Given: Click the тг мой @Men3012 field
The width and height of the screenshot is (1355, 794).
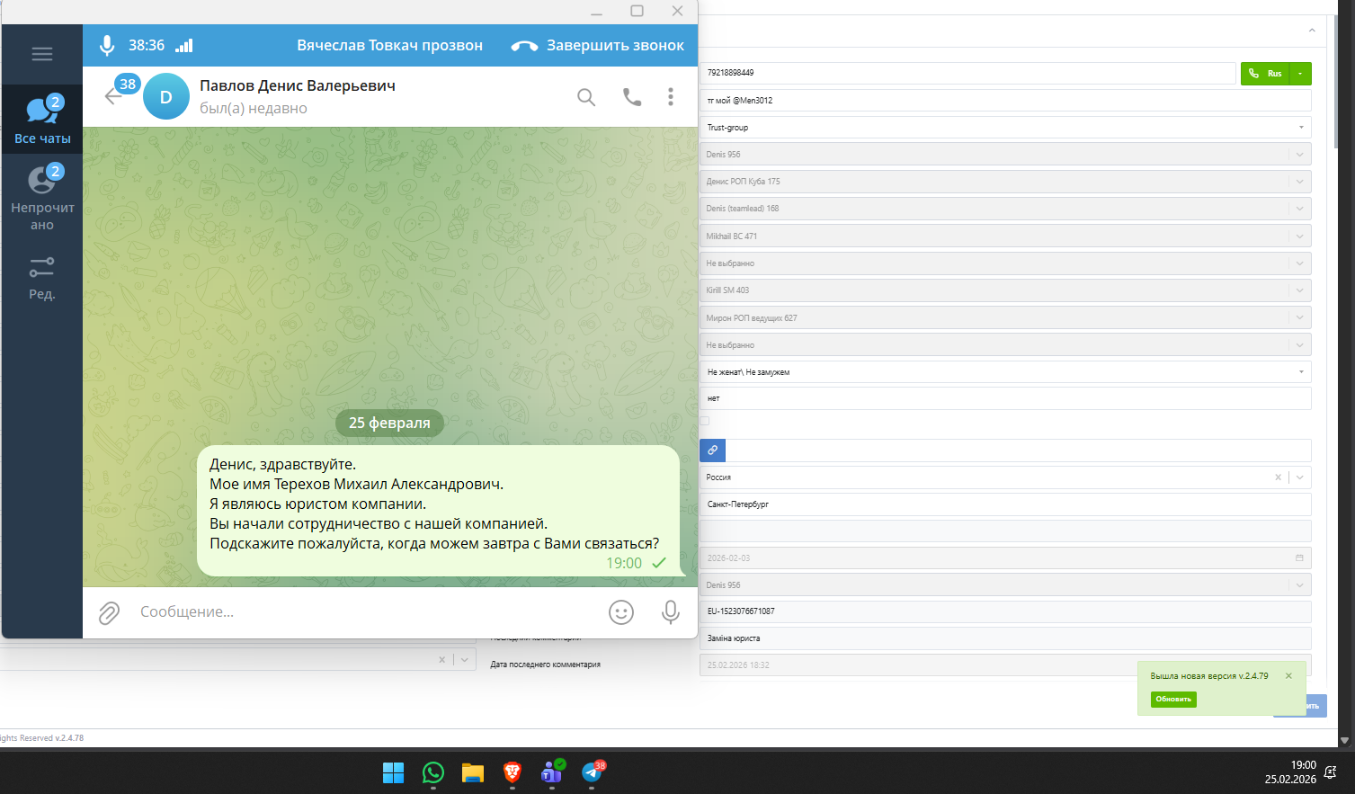Looking at the screenshot, I should coord(1005,101).
